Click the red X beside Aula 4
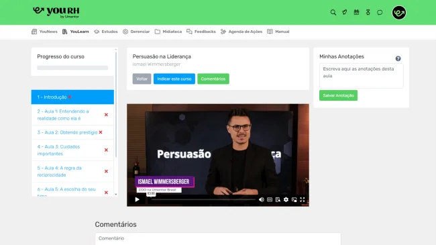 106,172
